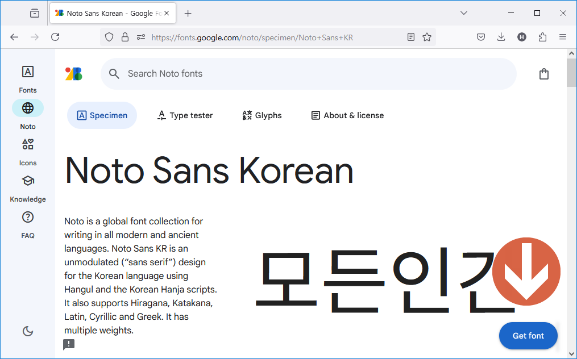Image resolution: width=577 pixels, height=359 pixels.
Task: Open the extensions puzzle icon
Action: pyautogui.click(x=542, y=37)
